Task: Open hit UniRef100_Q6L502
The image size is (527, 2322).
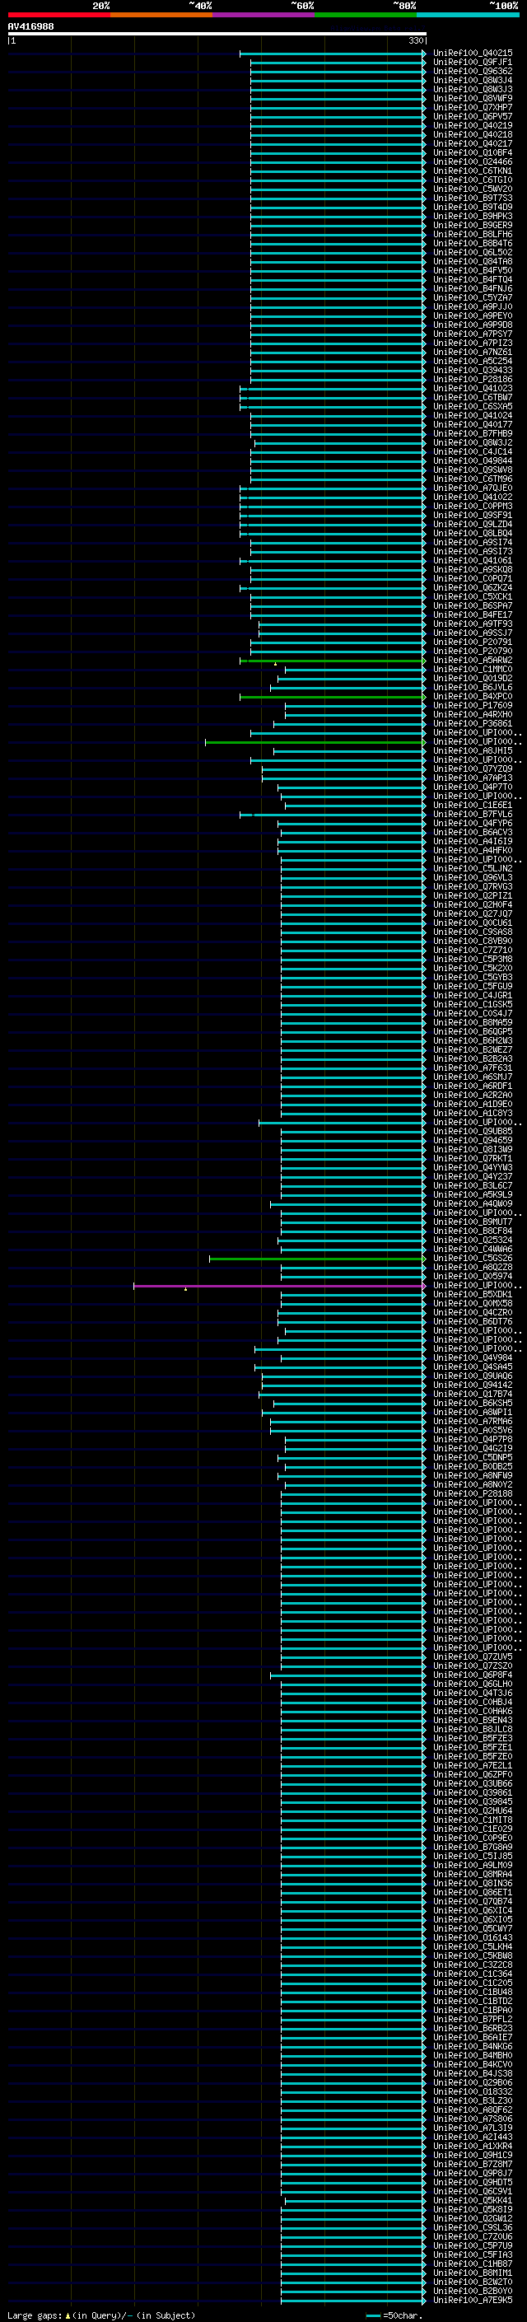Action: pos(472,252)
